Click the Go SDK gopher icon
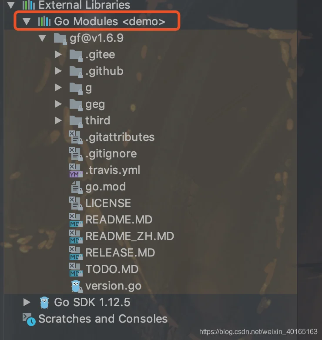The height and width of the screenshot is (340, 322). coord(44,302)
